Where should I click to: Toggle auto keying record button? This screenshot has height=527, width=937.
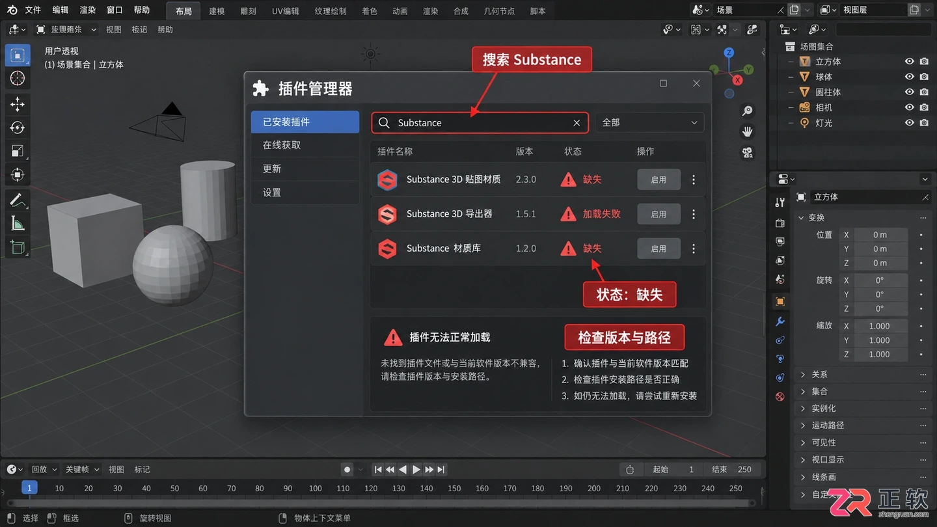[x=347, y=469]
